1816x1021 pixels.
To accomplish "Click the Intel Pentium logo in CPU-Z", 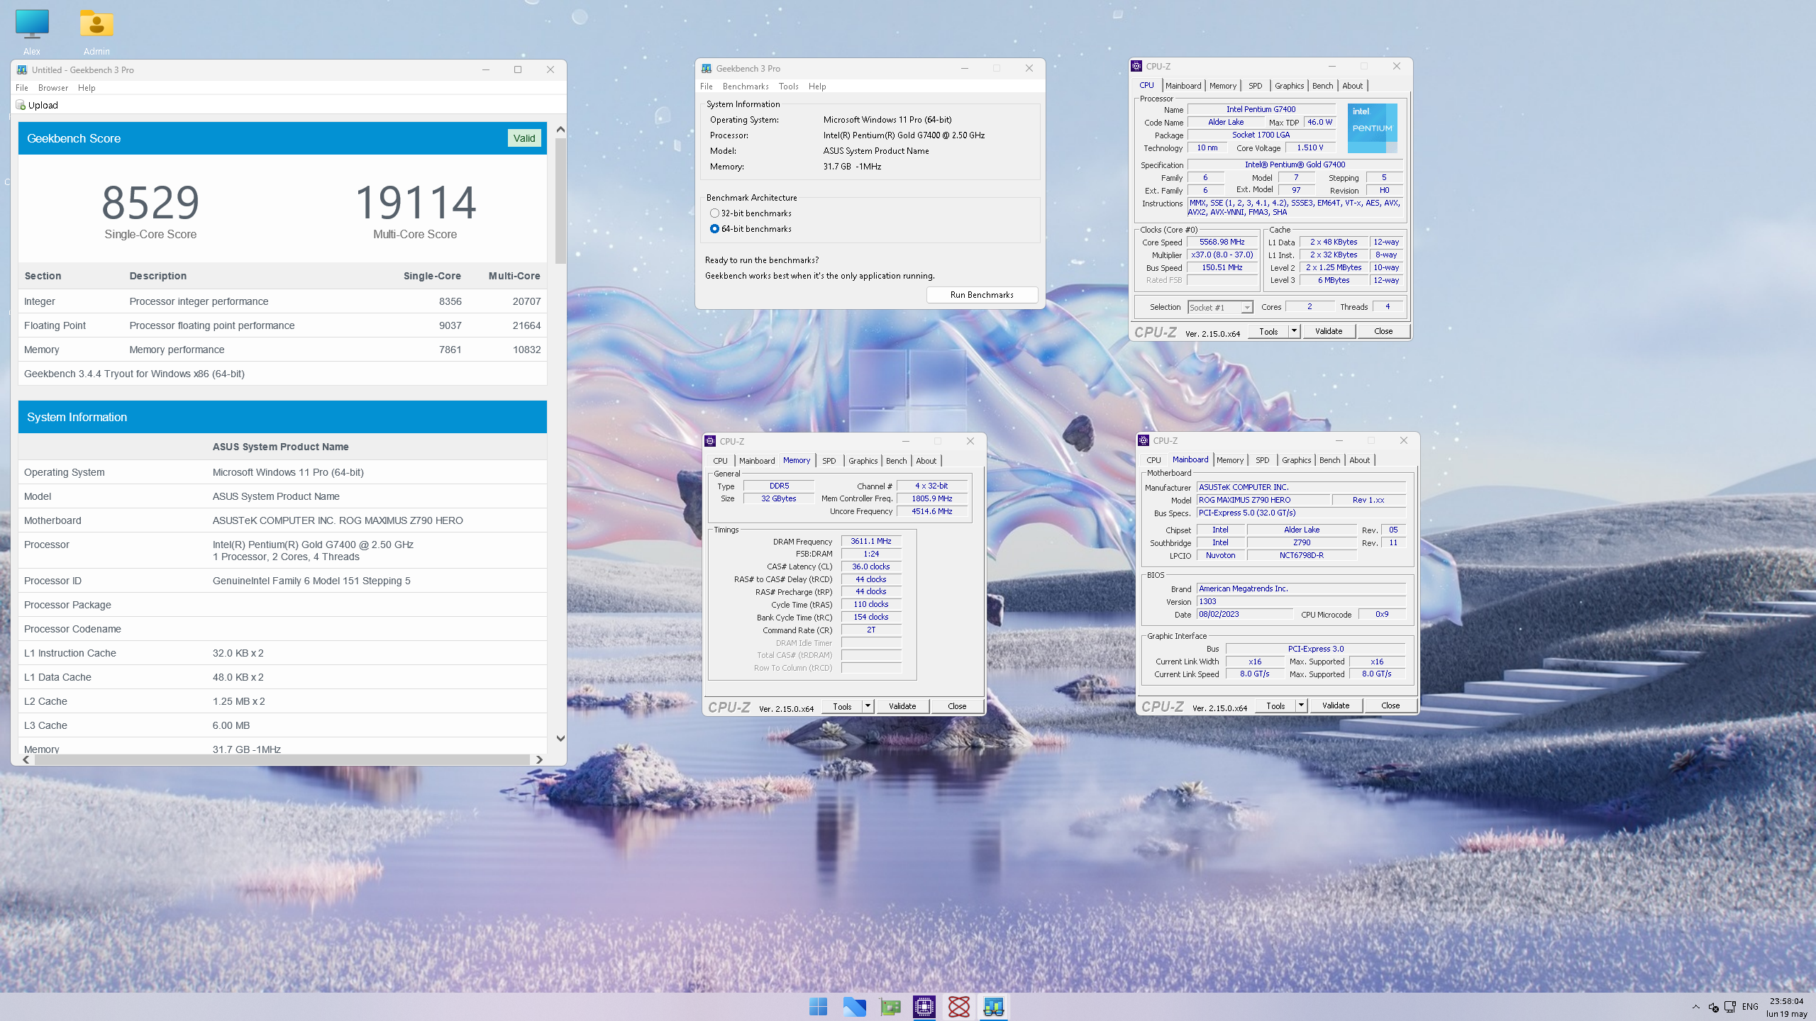I will pos(1372,128).
